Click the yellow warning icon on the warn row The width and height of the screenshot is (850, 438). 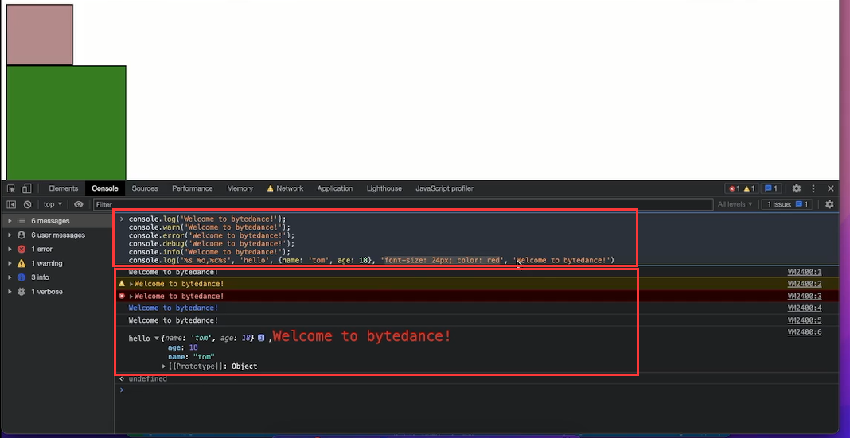click(x=122, y=284)
